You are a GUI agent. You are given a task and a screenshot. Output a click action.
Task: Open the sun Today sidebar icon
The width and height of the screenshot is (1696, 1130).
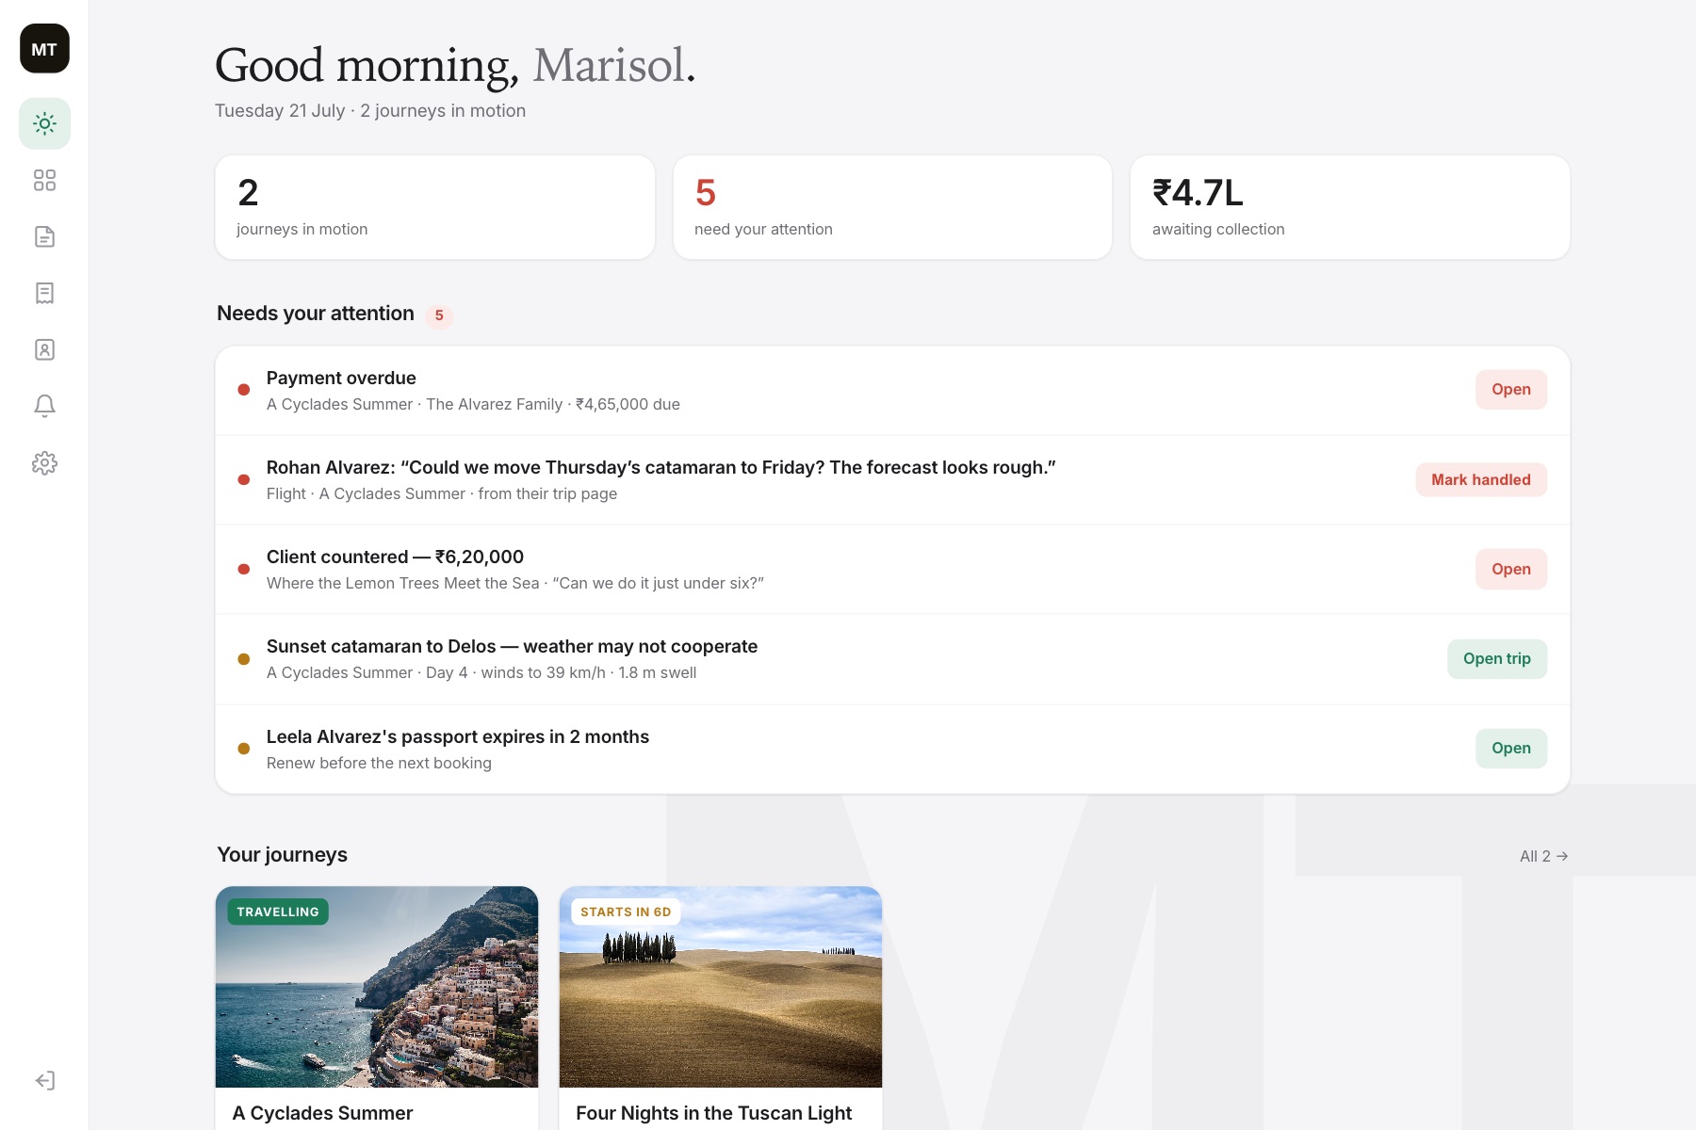[x=44, y=123]
